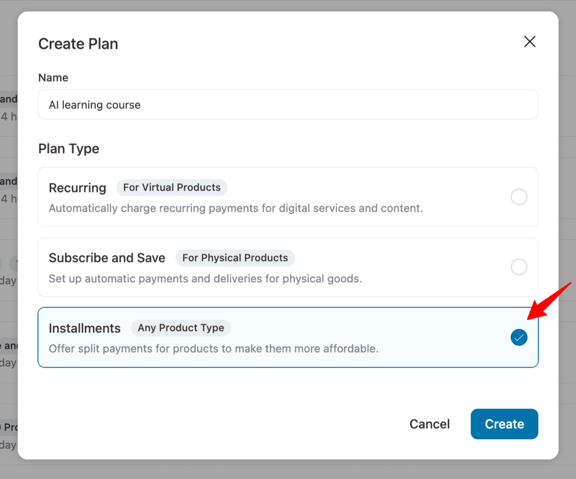
Task: Click the 'Plan Type' section heading
Action: [x=69, y=148]
